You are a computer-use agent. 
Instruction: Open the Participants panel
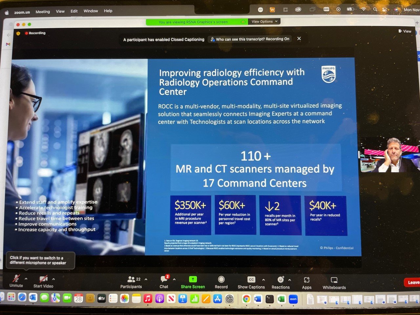132,279
